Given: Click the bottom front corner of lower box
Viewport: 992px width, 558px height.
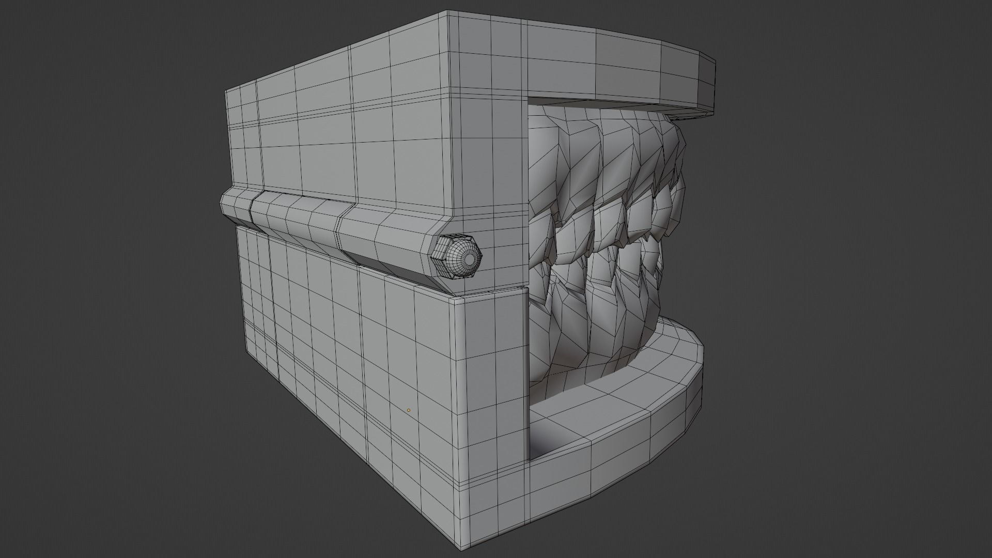Looking at the screenshot, I should click(x=462, y=549).
